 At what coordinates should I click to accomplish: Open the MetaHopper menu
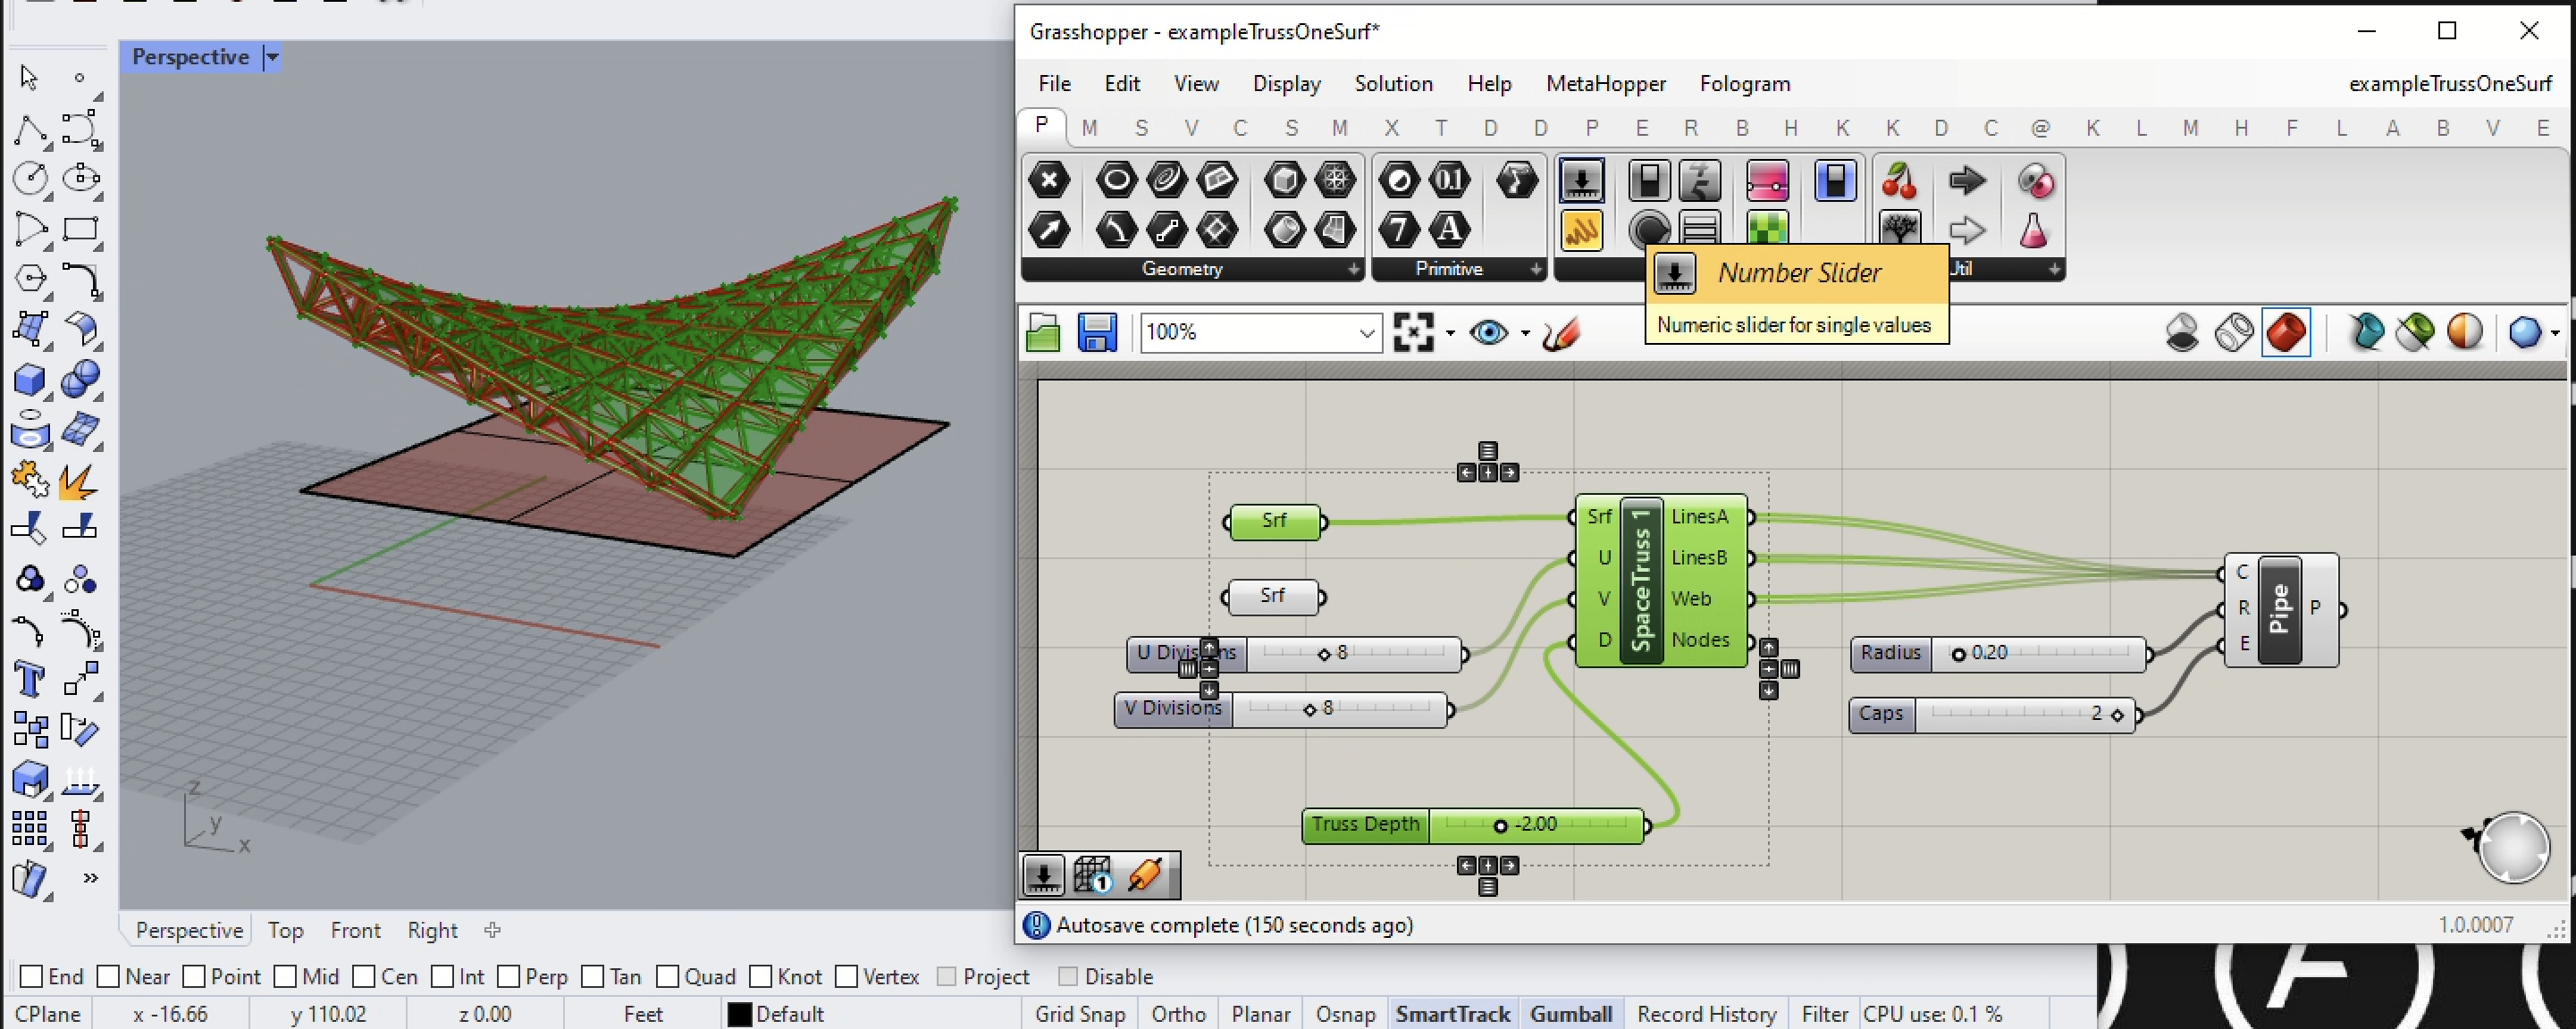1606,84
